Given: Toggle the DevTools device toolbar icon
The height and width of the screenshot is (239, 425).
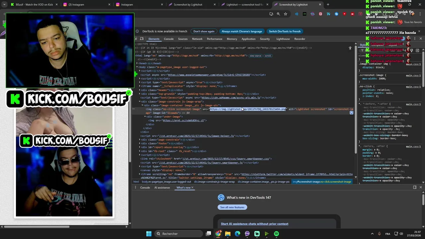Looking at the screenshot, I should click(142, 39).
